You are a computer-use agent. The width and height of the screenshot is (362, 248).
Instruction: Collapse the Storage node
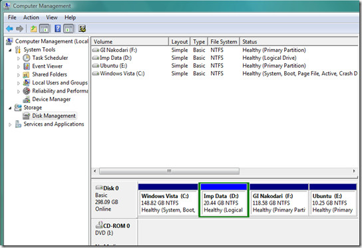(10, 108)
